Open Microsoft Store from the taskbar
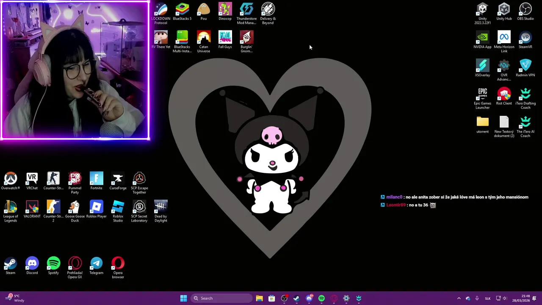Screen dimensions: 542x305 pyautogui.click(x=271, y=298)
